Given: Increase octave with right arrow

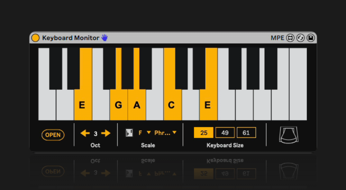Looking at the screenshot, I should pyautogui.click(x=106, y=133).
